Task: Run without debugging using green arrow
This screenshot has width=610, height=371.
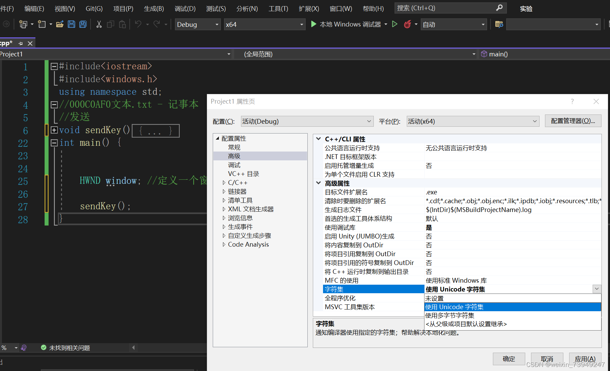Action: coord(395,24)
